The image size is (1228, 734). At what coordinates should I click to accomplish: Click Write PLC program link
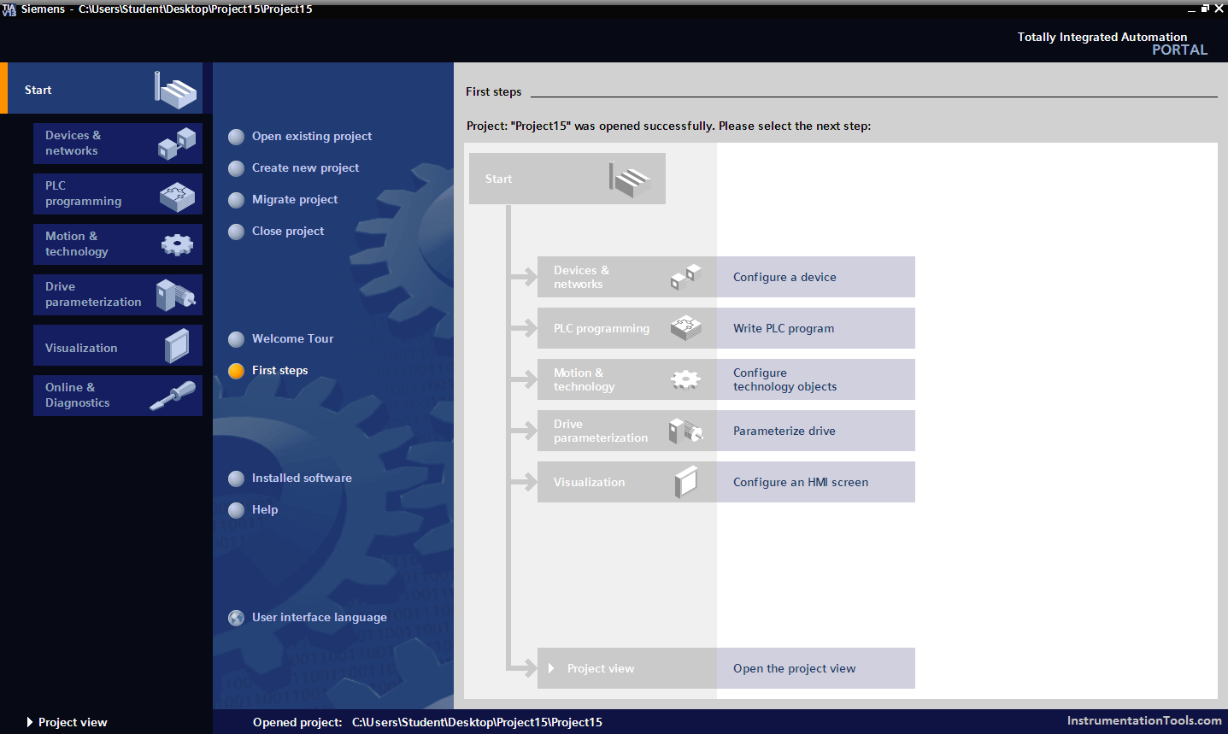(784, 328)
